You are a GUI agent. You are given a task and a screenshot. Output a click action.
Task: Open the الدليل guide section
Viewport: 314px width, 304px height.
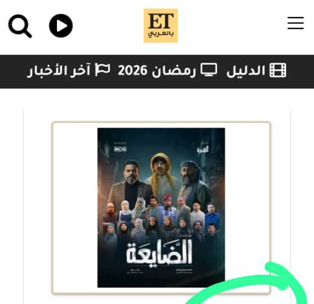click(x=246, y=71)
